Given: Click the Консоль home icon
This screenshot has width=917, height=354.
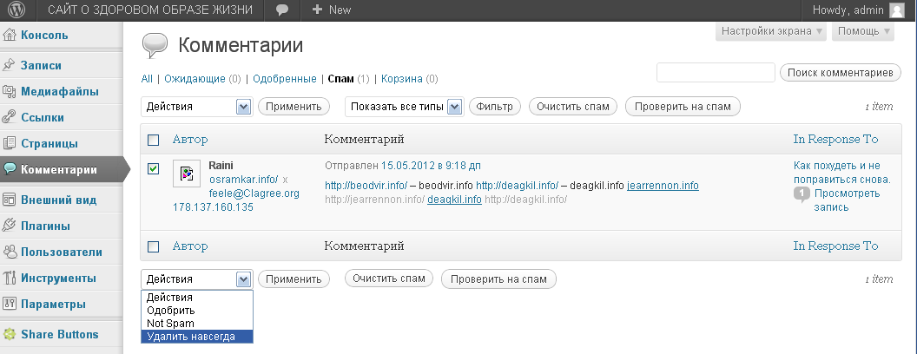Looking at the screenshot, I should 10,35.
